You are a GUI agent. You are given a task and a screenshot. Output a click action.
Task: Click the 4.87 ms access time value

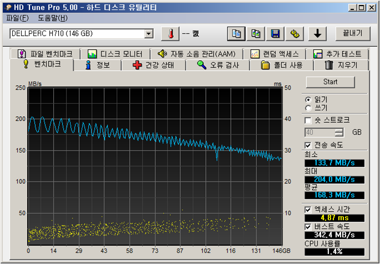[335, 218]
